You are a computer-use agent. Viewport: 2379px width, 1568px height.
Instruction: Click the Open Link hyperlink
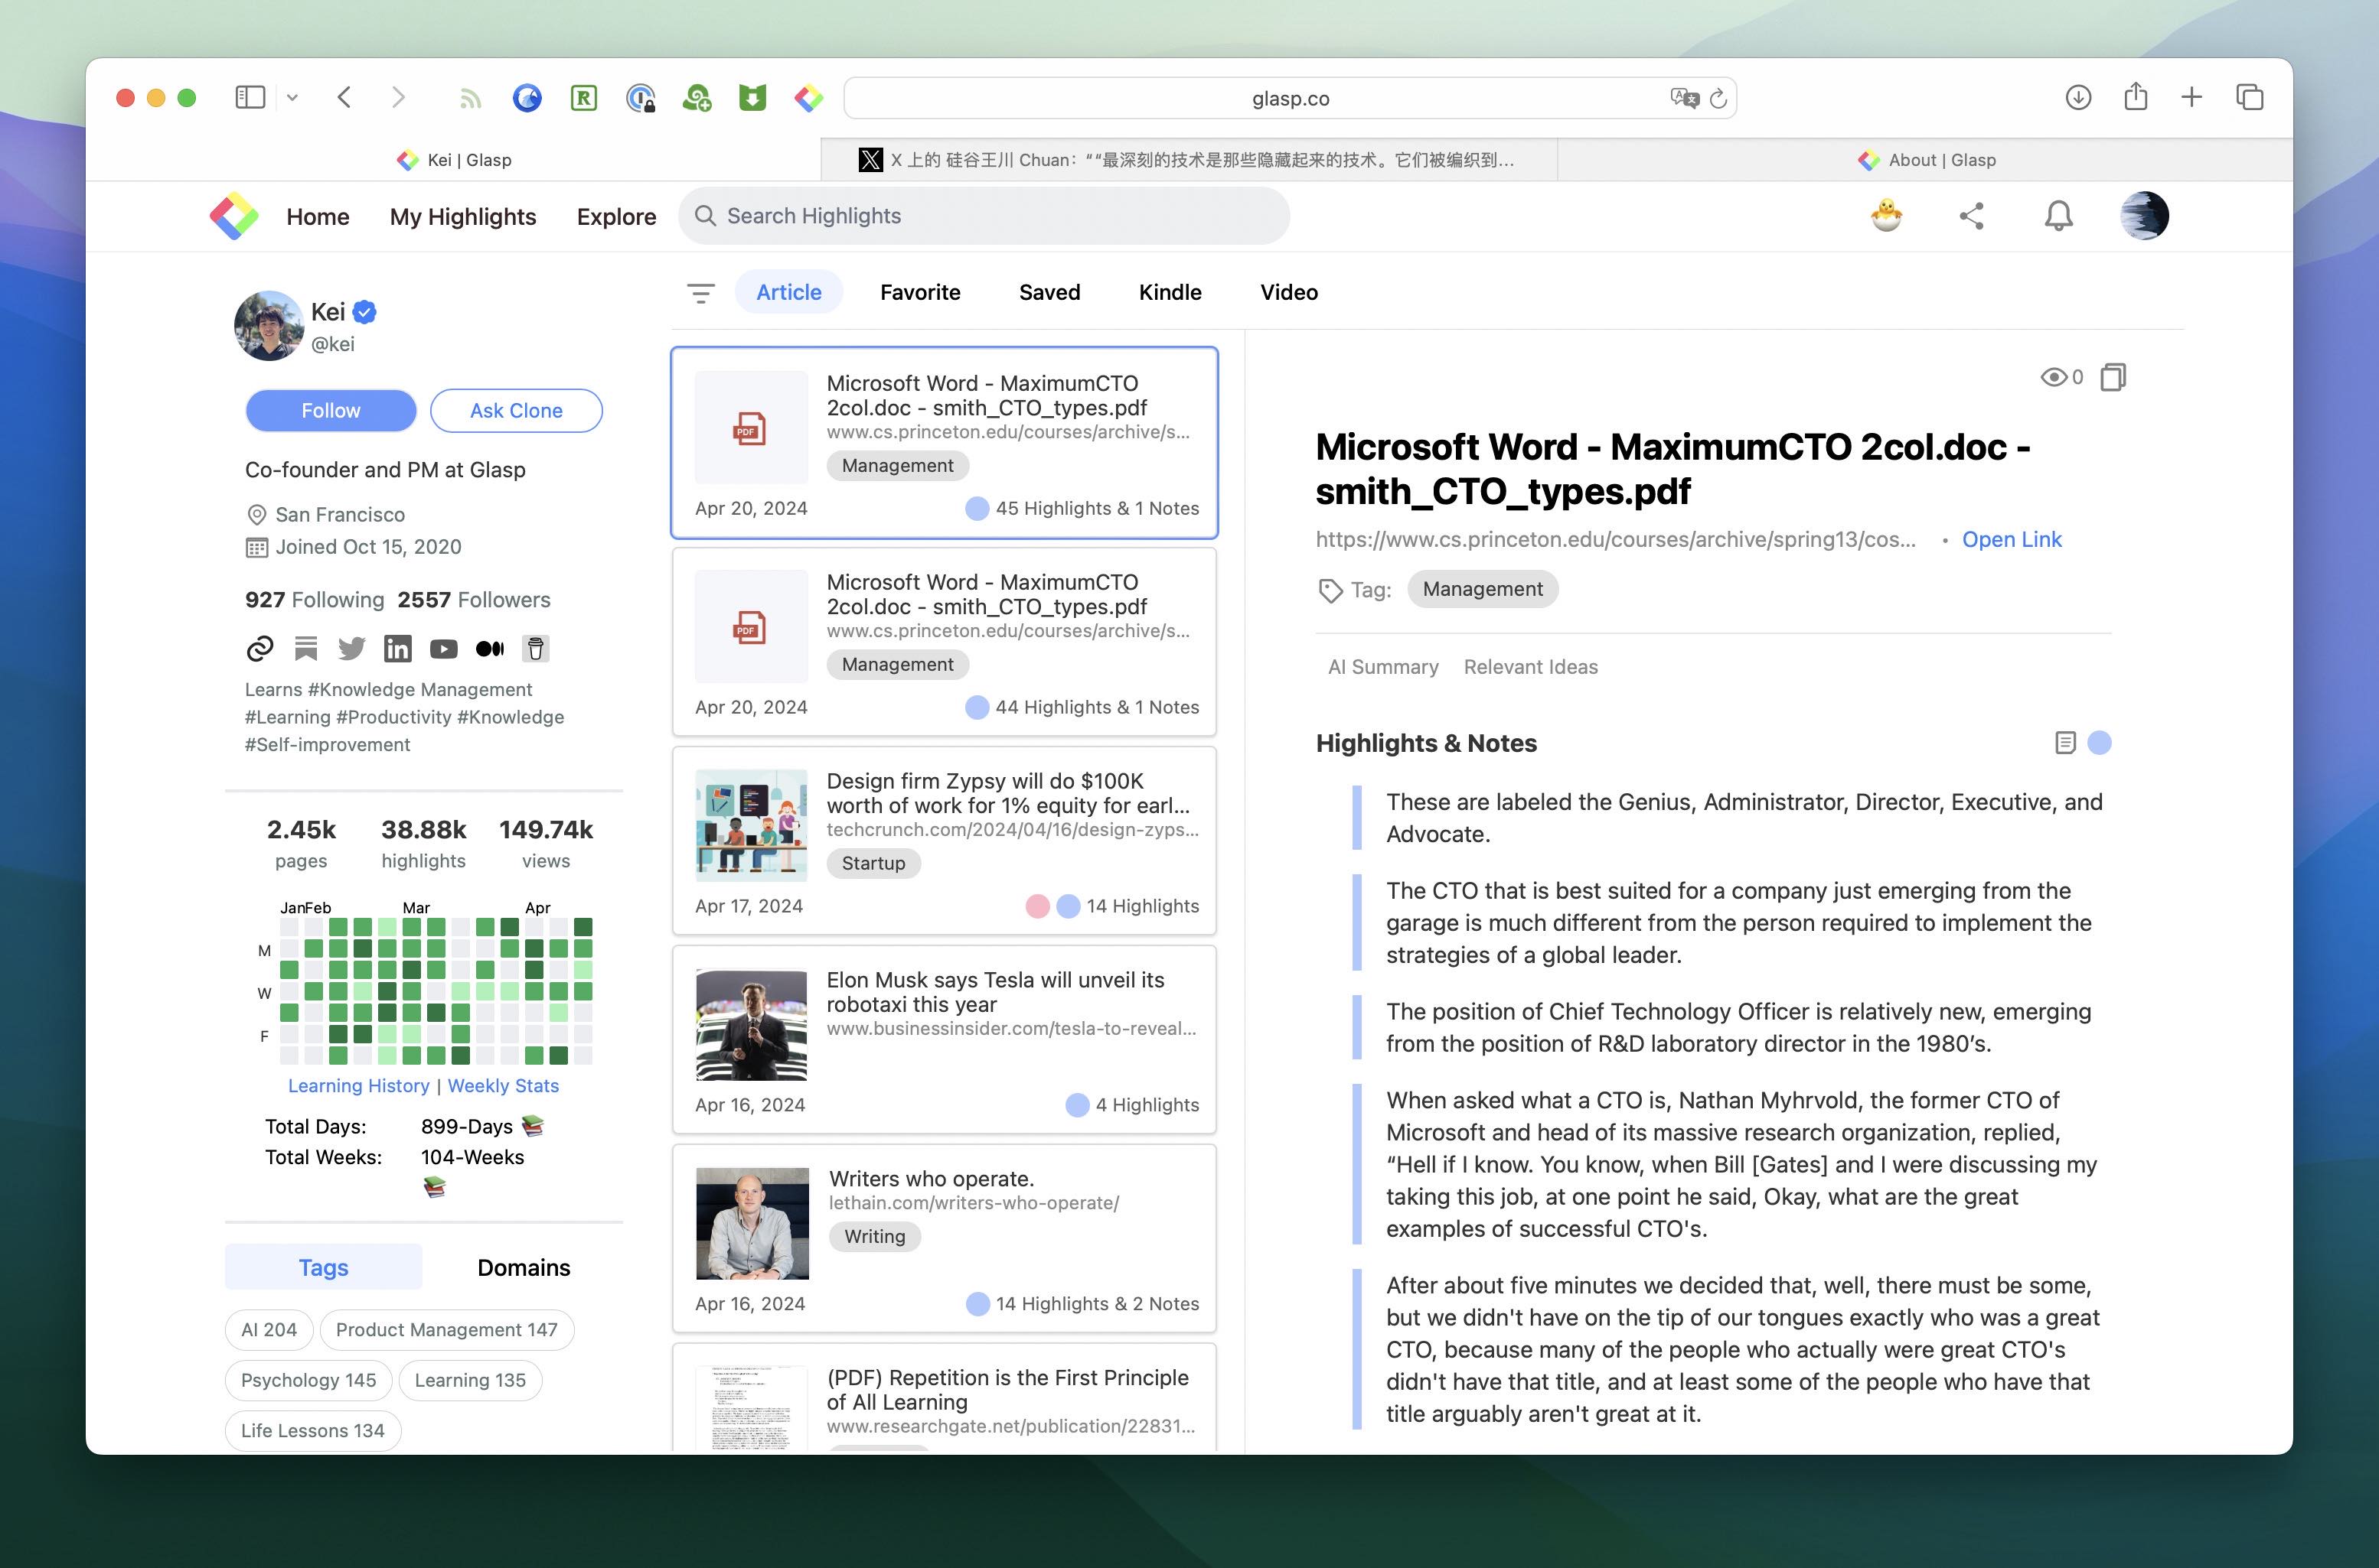pyautogui.click(x=2011, y=540)
